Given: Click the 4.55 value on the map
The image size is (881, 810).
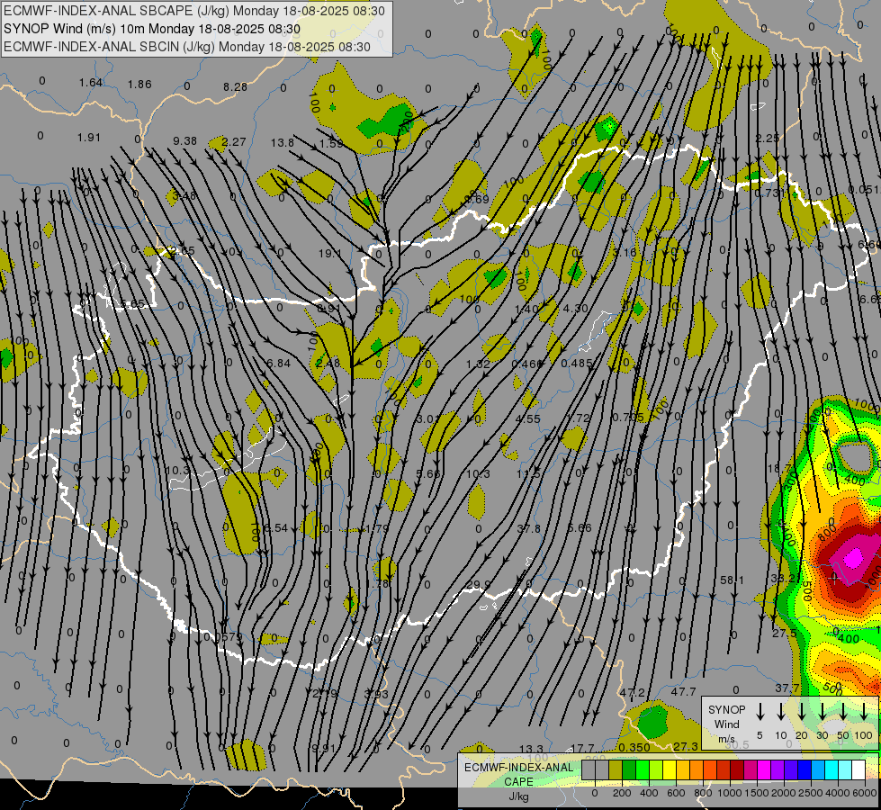Looking at the screenshot, I should [528, 418].
